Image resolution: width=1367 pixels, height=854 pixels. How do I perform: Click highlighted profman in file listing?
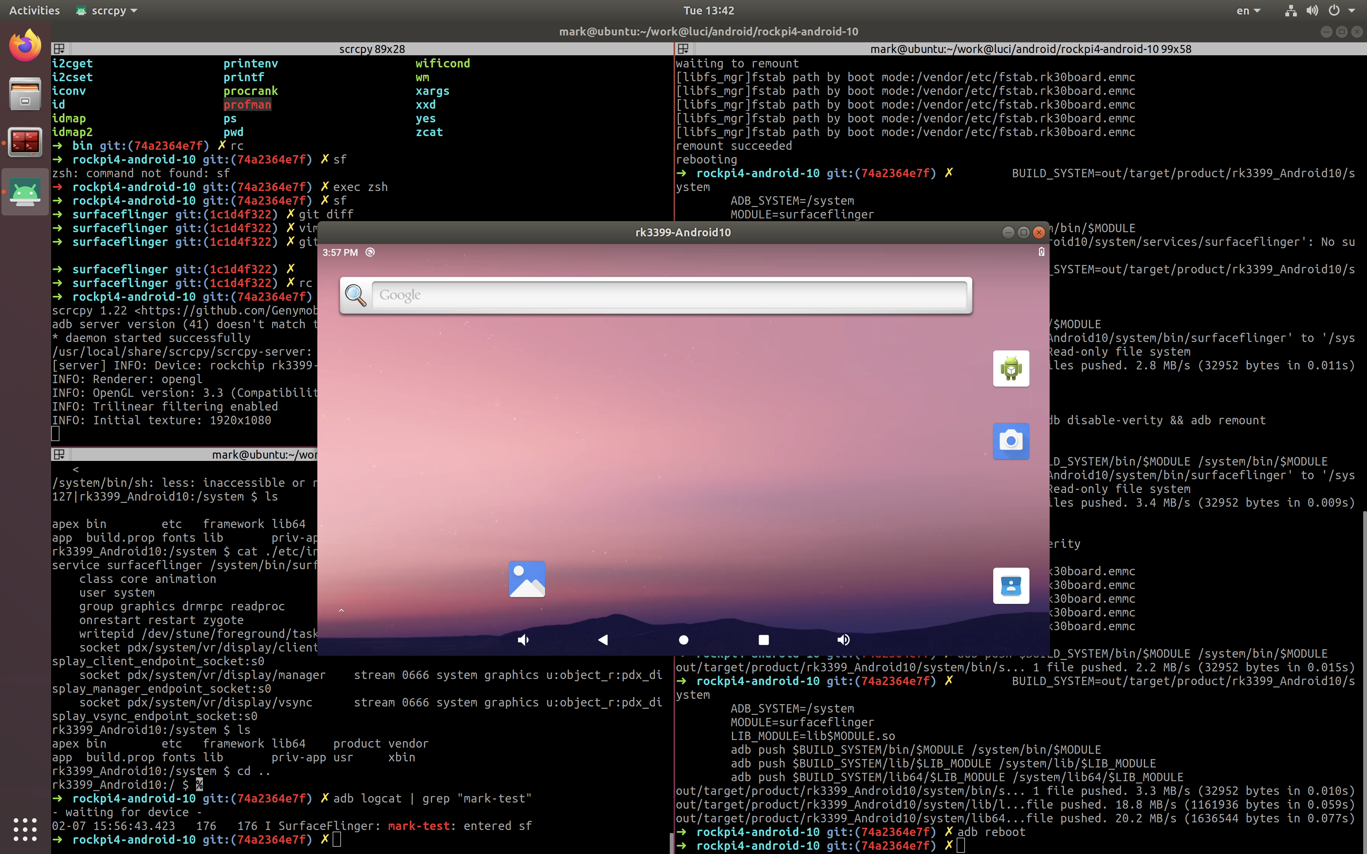click(x=248, y=104)
